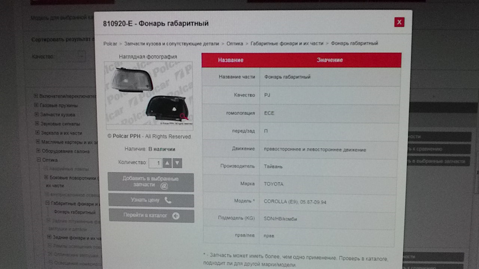Decrease quantity with the down arrow
479x269 pixels.
coord(177,163)
